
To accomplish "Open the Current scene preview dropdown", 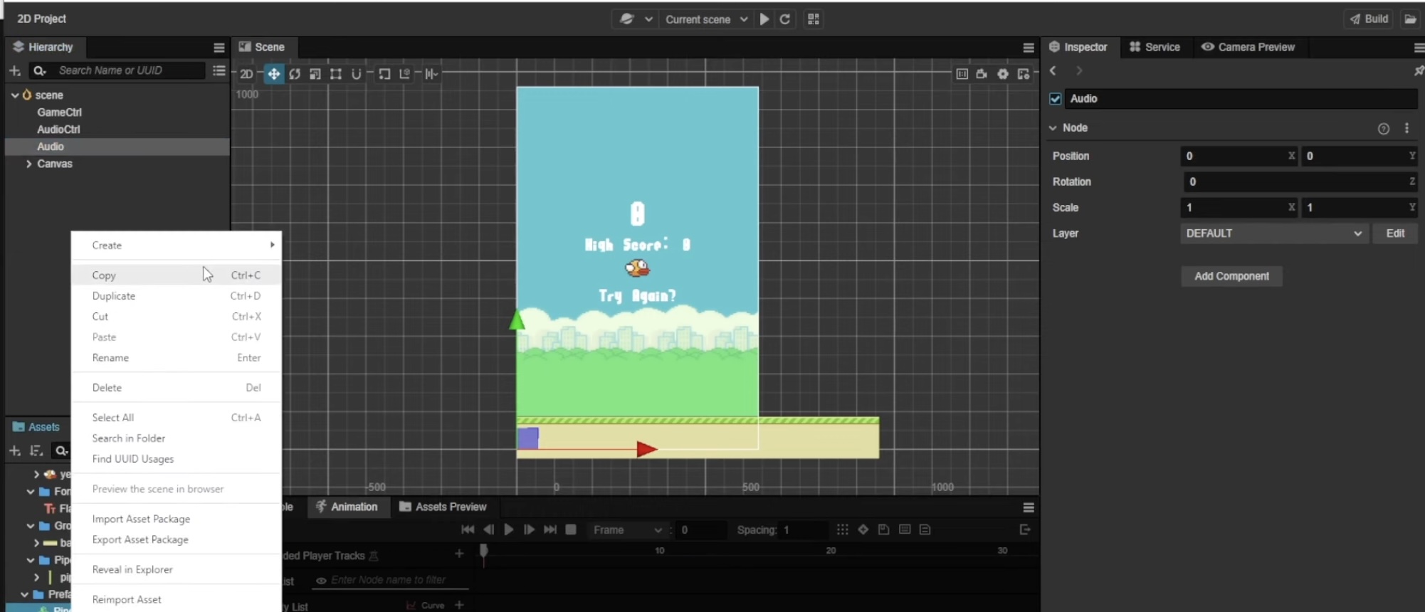I will [x=706, y=19].
